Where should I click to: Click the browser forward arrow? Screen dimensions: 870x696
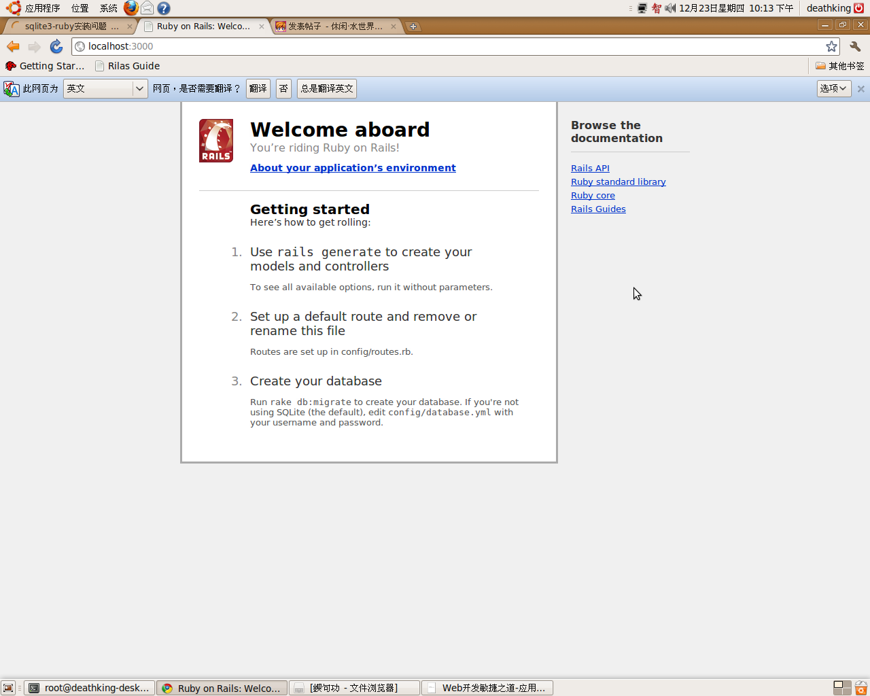pos(35,46)
